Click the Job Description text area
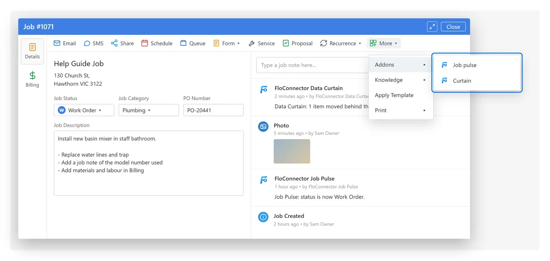 pos(148,163)
